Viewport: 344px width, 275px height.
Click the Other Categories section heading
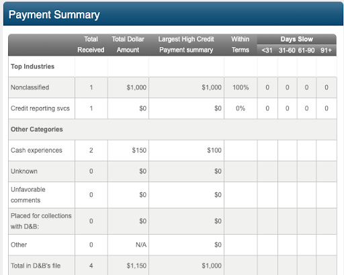[37, 129]
